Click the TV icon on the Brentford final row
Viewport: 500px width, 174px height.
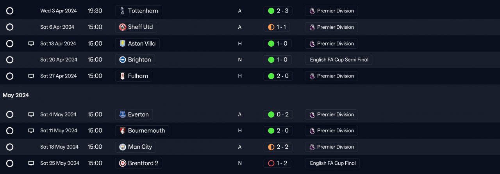31,163
